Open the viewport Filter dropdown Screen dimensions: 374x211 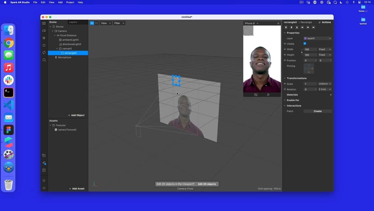tap(119, 23)
